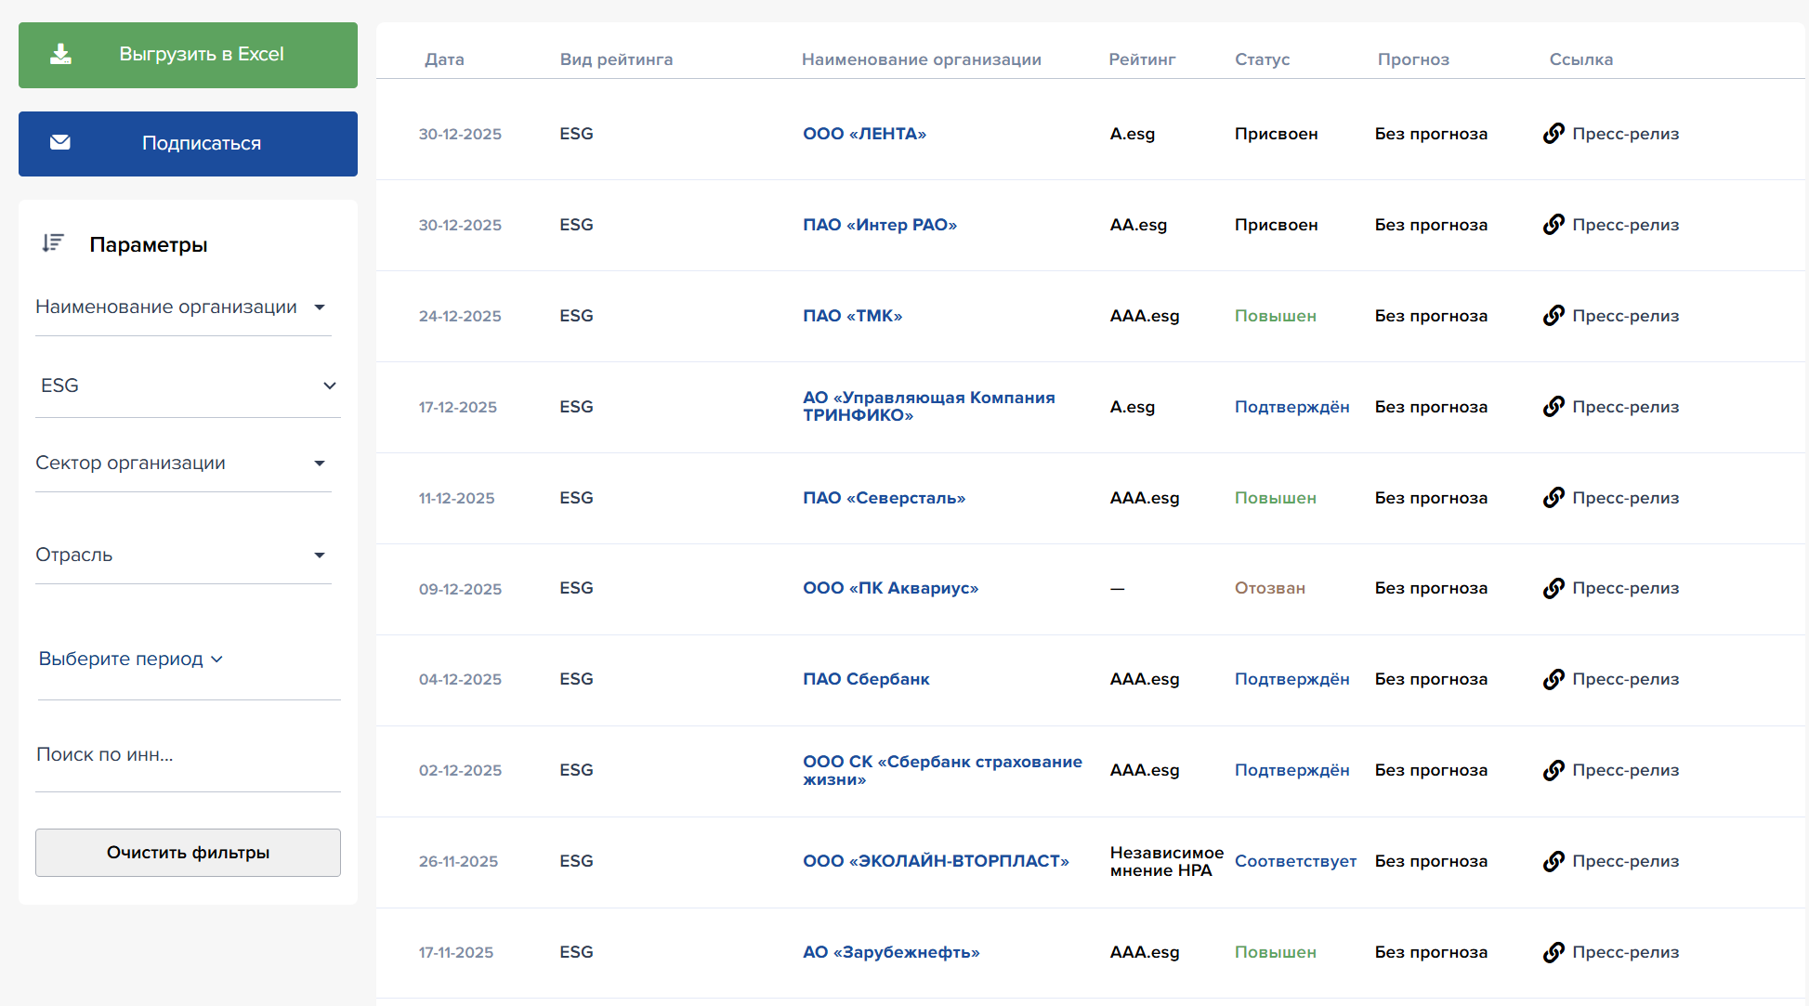Open ПАО «Интер РАО» organization link
This screenshot has height=1006, width=1809.
[x=879, y=225]
